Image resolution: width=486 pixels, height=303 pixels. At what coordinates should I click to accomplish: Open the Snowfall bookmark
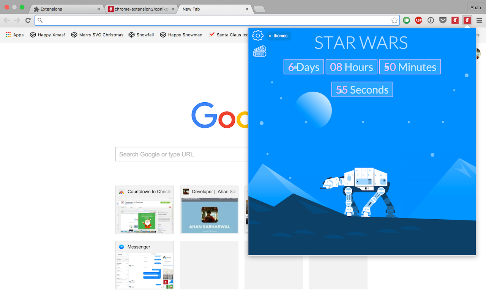tap(141, 35)
